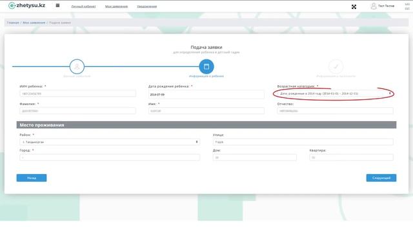Image resolution: width=413 pixels, height=232 pixels.
Task: Open the Район (district) dropdown
Action: click(x=110, y=142)
